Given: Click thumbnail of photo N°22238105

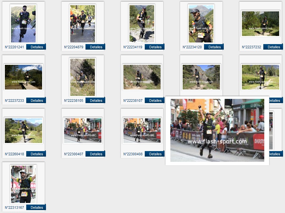Looking at the screenshot, I should click(x=83, y=77).
